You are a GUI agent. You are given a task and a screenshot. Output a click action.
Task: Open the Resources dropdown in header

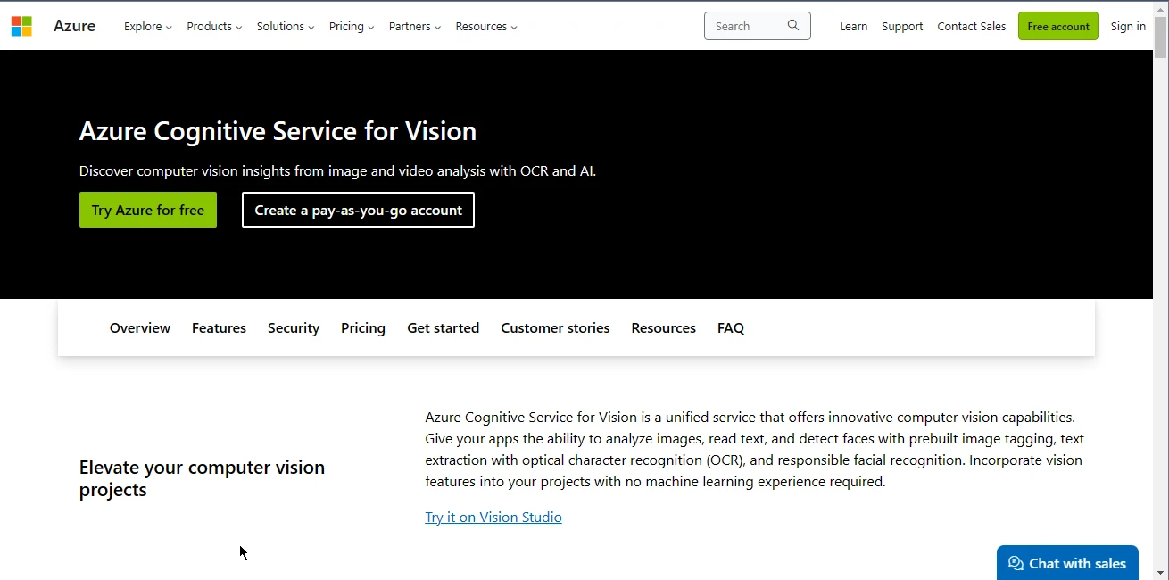pyautogui.click(x=485, y=27)
